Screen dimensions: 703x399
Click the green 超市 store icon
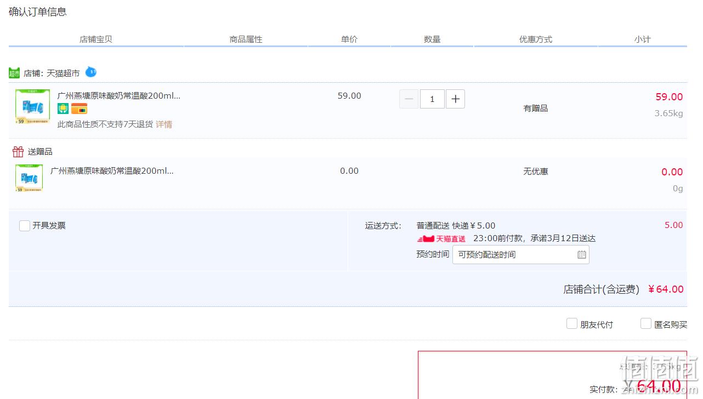14,73
